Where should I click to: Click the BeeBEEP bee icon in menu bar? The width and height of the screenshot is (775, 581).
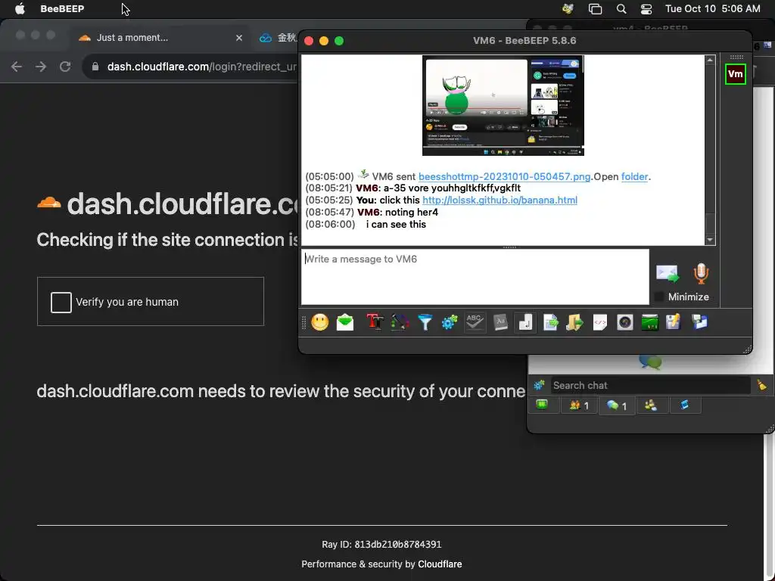pos(568,9)
